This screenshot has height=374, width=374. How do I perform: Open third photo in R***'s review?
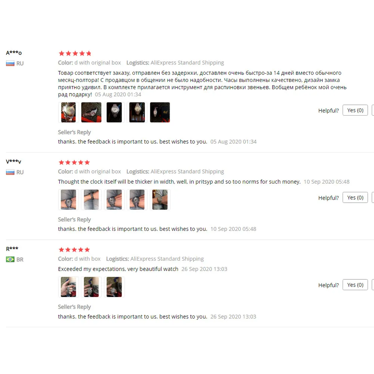pos(114,287)
